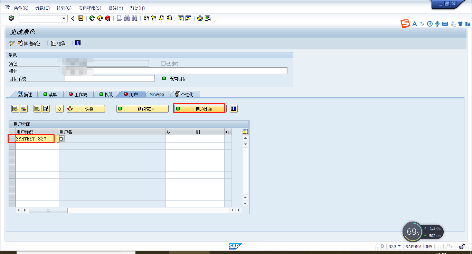The image size is (472, 254).
Task: Switch to the 菜单 tab
Action: tap(50, 94)
